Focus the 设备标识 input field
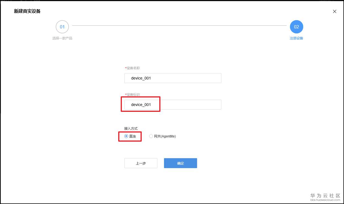This screenshot has width=344, height=204. point(173,105)
